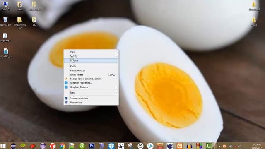Choose Paste from the context menu
Viewport: 265px width, 149px height.
(91, 66)
